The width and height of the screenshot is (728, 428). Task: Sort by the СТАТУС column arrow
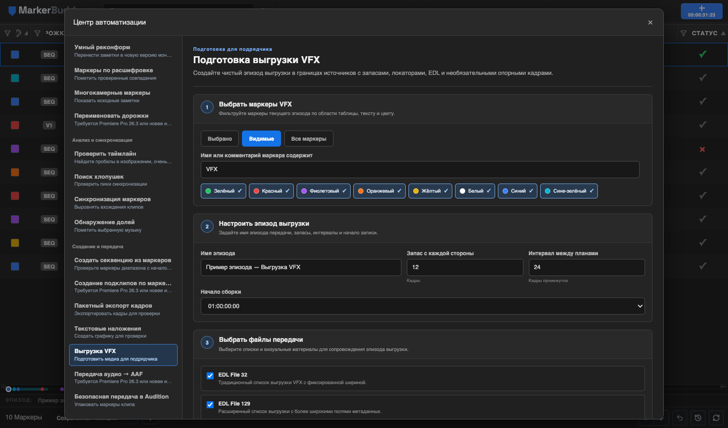723,33
